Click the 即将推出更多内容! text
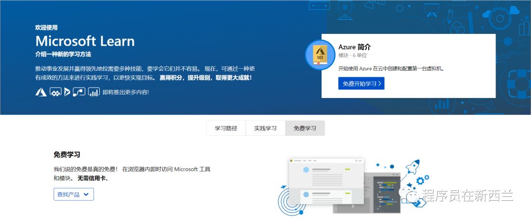This screenshot has height=219, width=531. (126, 92)
